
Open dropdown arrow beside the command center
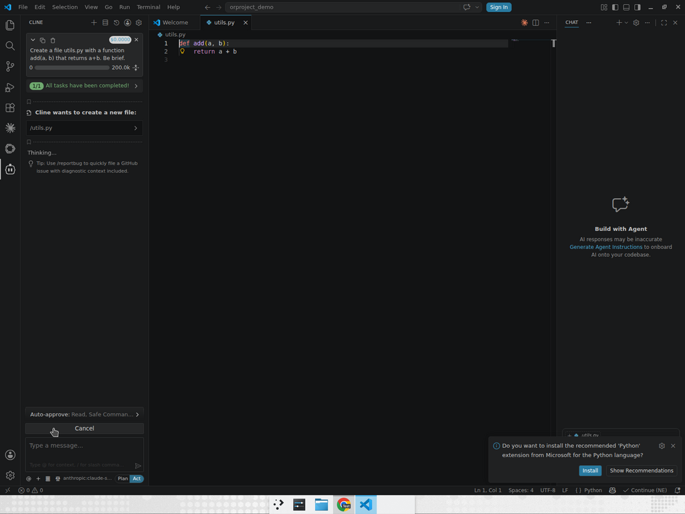[x=477, y=7]
